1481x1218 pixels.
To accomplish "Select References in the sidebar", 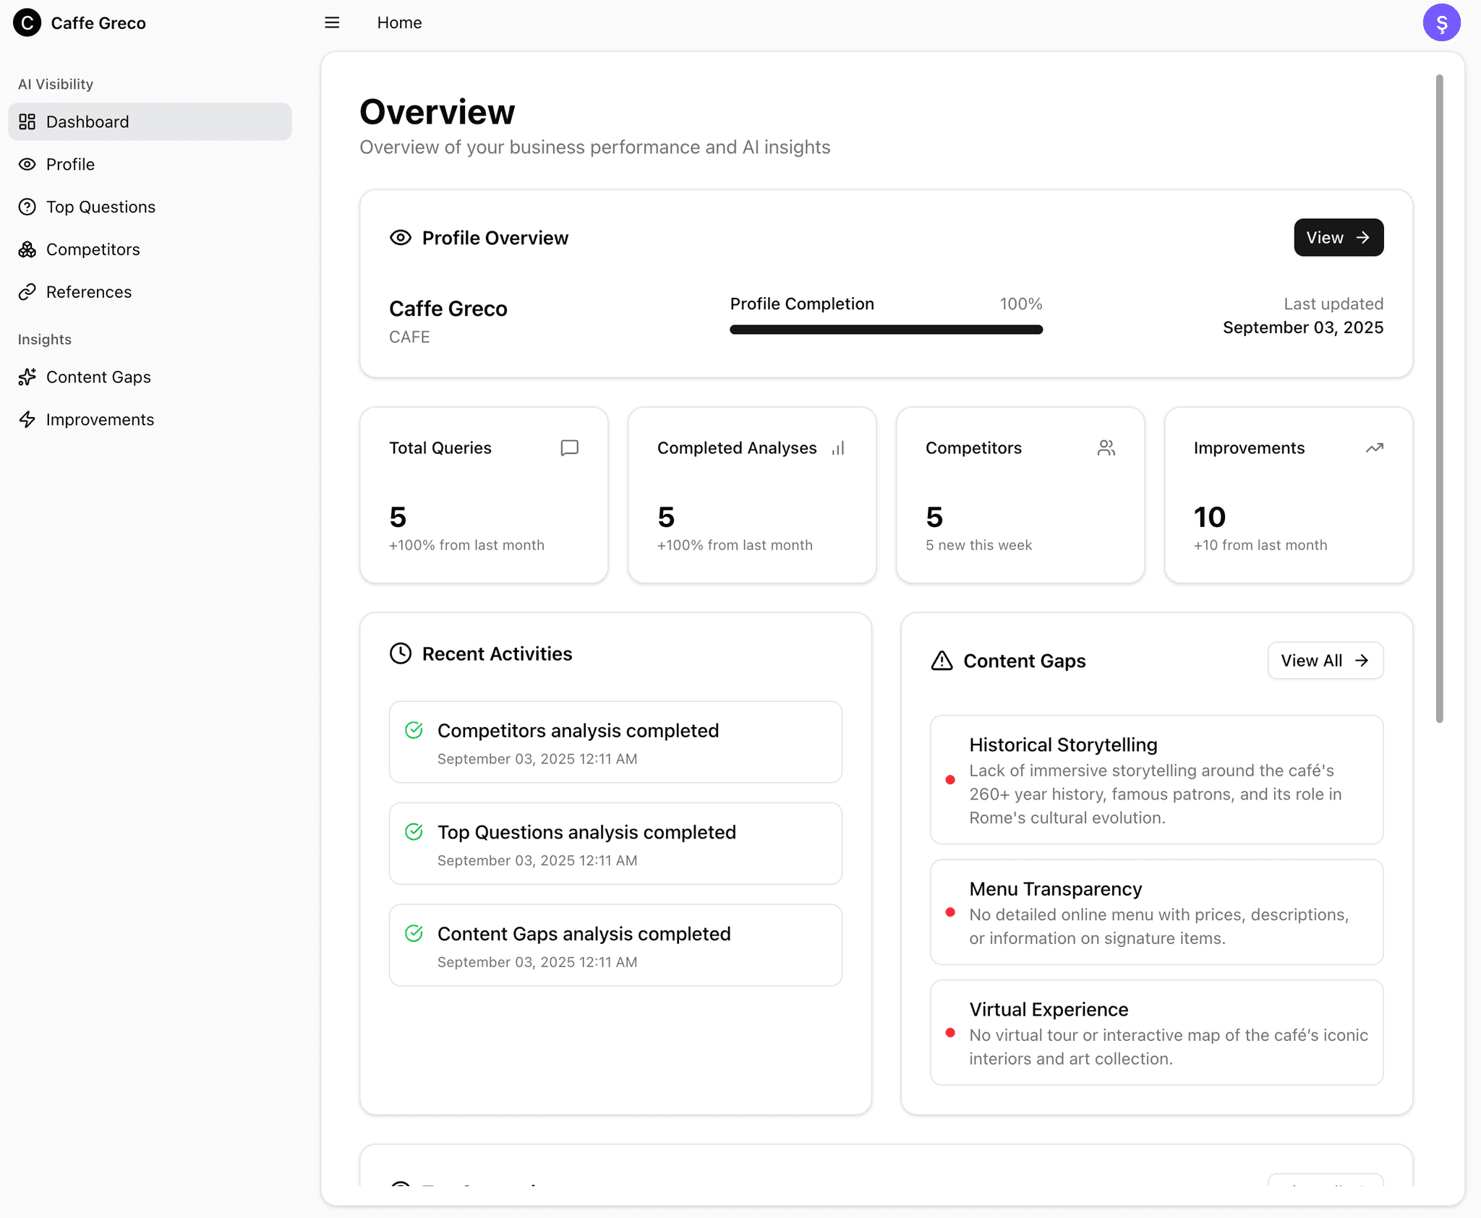I will 88,292.
